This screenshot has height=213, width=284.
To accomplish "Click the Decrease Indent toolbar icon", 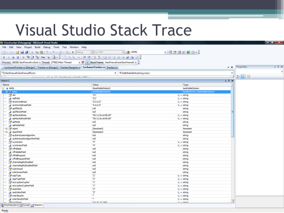I will click(x=84, y=57).
